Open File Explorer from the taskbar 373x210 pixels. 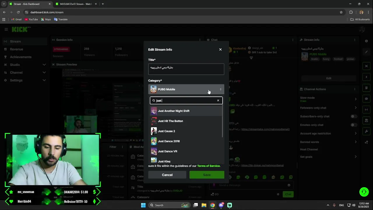click(204, 205)
